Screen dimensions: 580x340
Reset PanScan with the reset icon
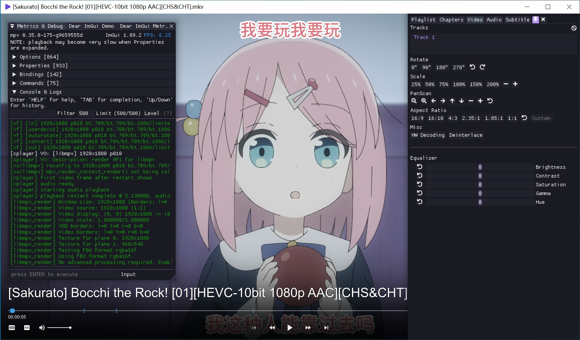coord(490,101)
